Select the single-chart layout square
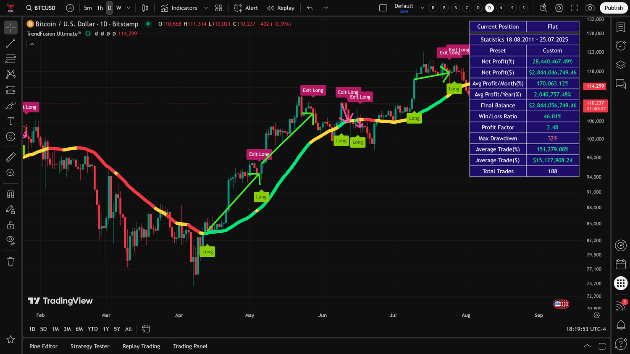 [x=383, y=8]
